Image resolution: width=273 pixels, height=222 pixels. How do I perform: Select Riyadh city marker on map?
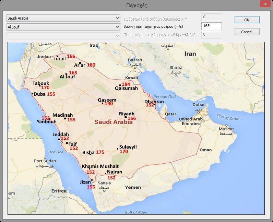(126, 117)
